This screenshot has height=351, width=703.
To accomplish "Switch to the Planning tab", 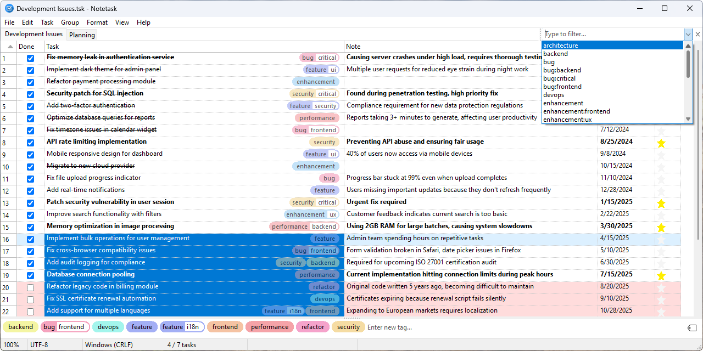I will (x=81, y=35).
